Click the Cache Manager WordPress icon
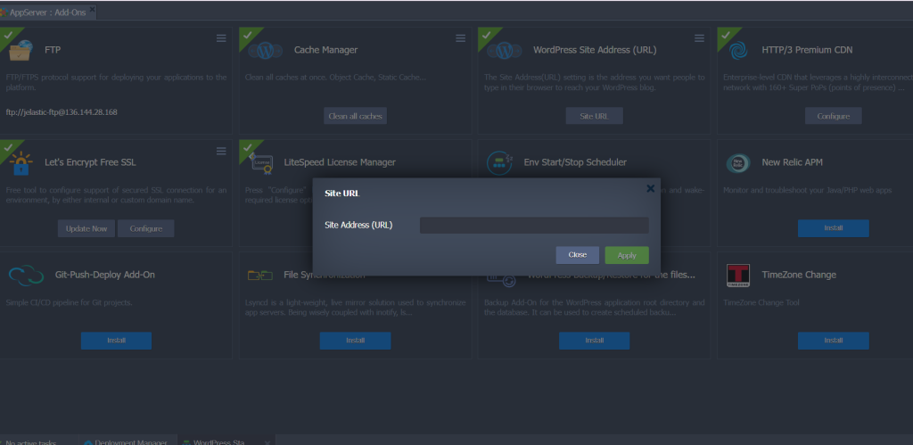Image resolution: width=913 pixels, height=445 pixels. [266, 50]
